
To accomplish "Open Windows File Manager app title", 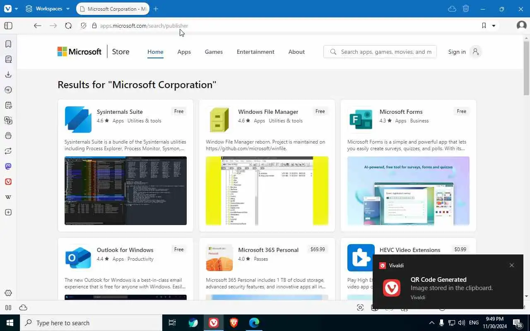I will point(268,112).
